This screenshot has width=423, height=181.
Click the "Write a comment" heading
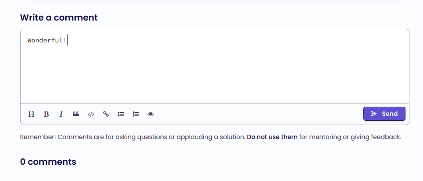coord(59,17)
